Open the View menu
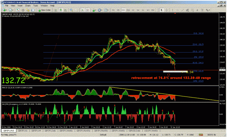This screenshot has height=137, width=227. [13, 6]
